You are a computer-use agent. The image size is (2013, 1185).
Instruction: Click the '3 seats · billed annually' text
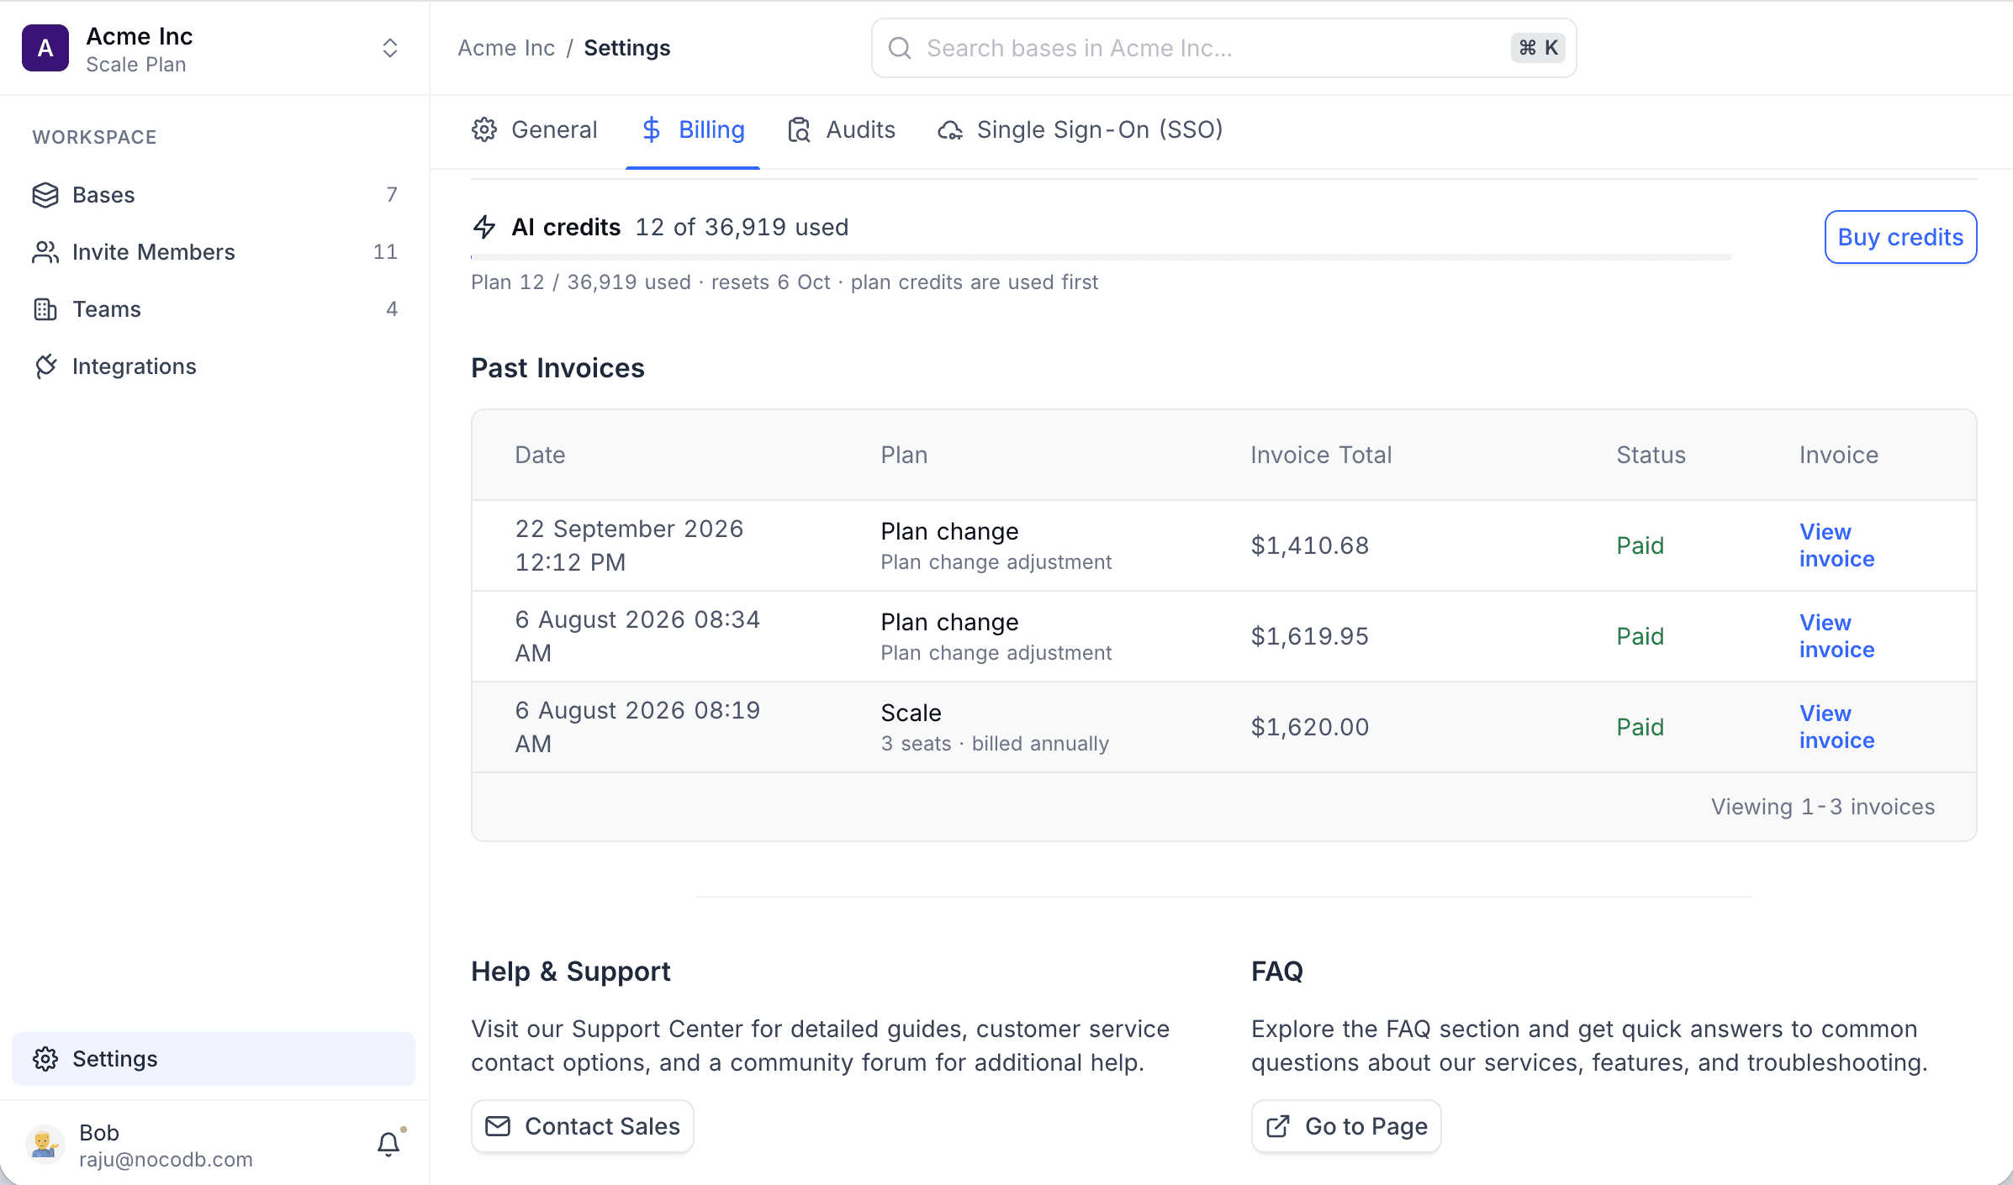coord(995,744)
